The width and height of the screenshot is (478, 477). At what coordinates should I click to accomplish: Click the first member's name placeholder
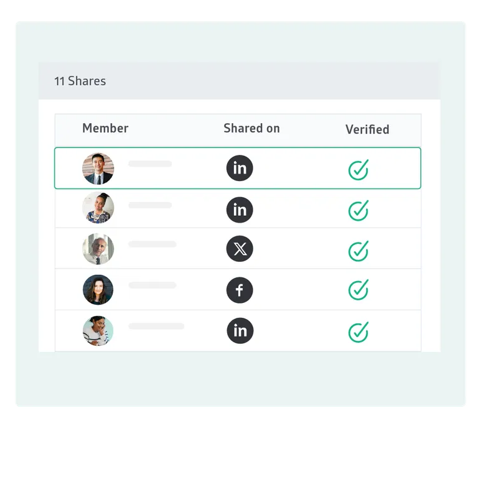point(150,164)
